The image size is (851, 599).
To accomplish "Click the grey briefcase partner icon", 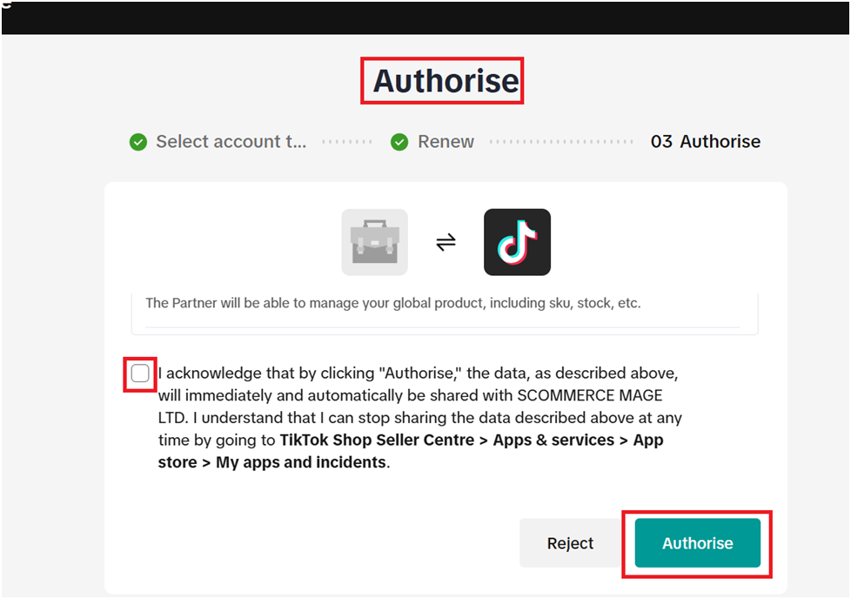I will [x=374, y=242].
